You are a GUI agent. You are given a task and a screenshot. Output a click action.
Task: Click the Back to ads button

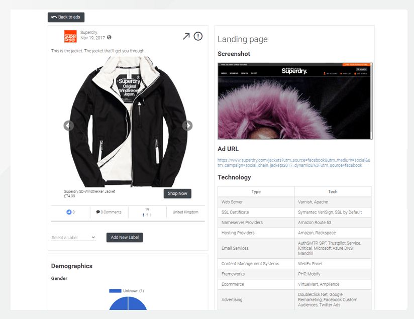pyautogui.click(x=66, y=17)
